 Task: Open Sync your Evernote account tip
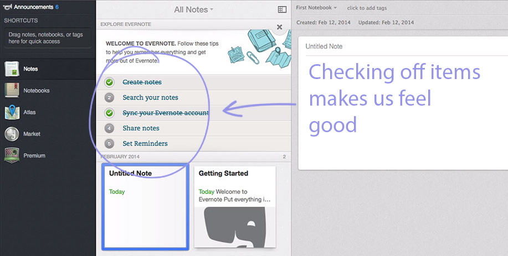[x=165, y=113]
